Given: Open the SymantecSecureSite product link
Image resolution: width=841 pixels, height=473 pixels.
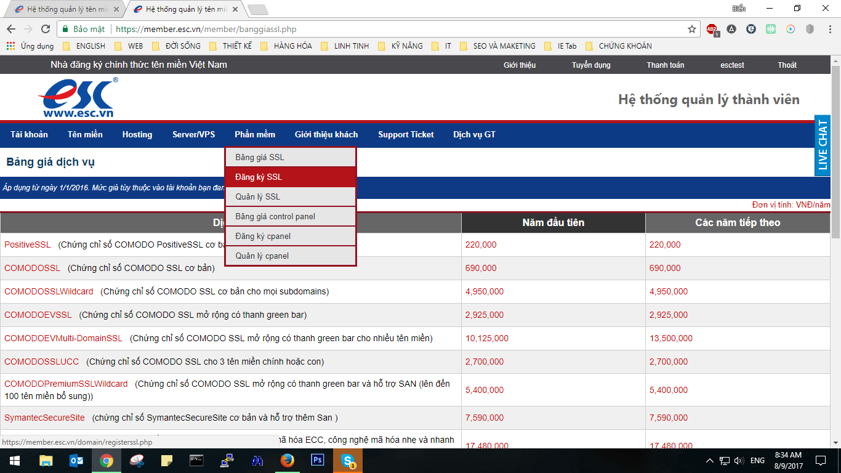Looking at the screenshot, I should click(44, 418).
